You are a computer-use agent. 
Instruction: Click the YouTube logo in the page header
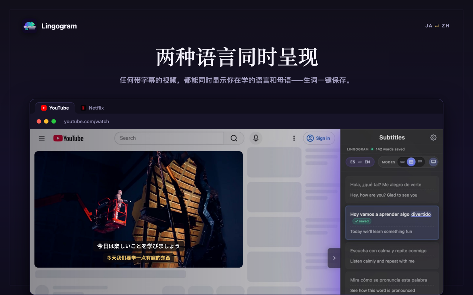point(68,138)
